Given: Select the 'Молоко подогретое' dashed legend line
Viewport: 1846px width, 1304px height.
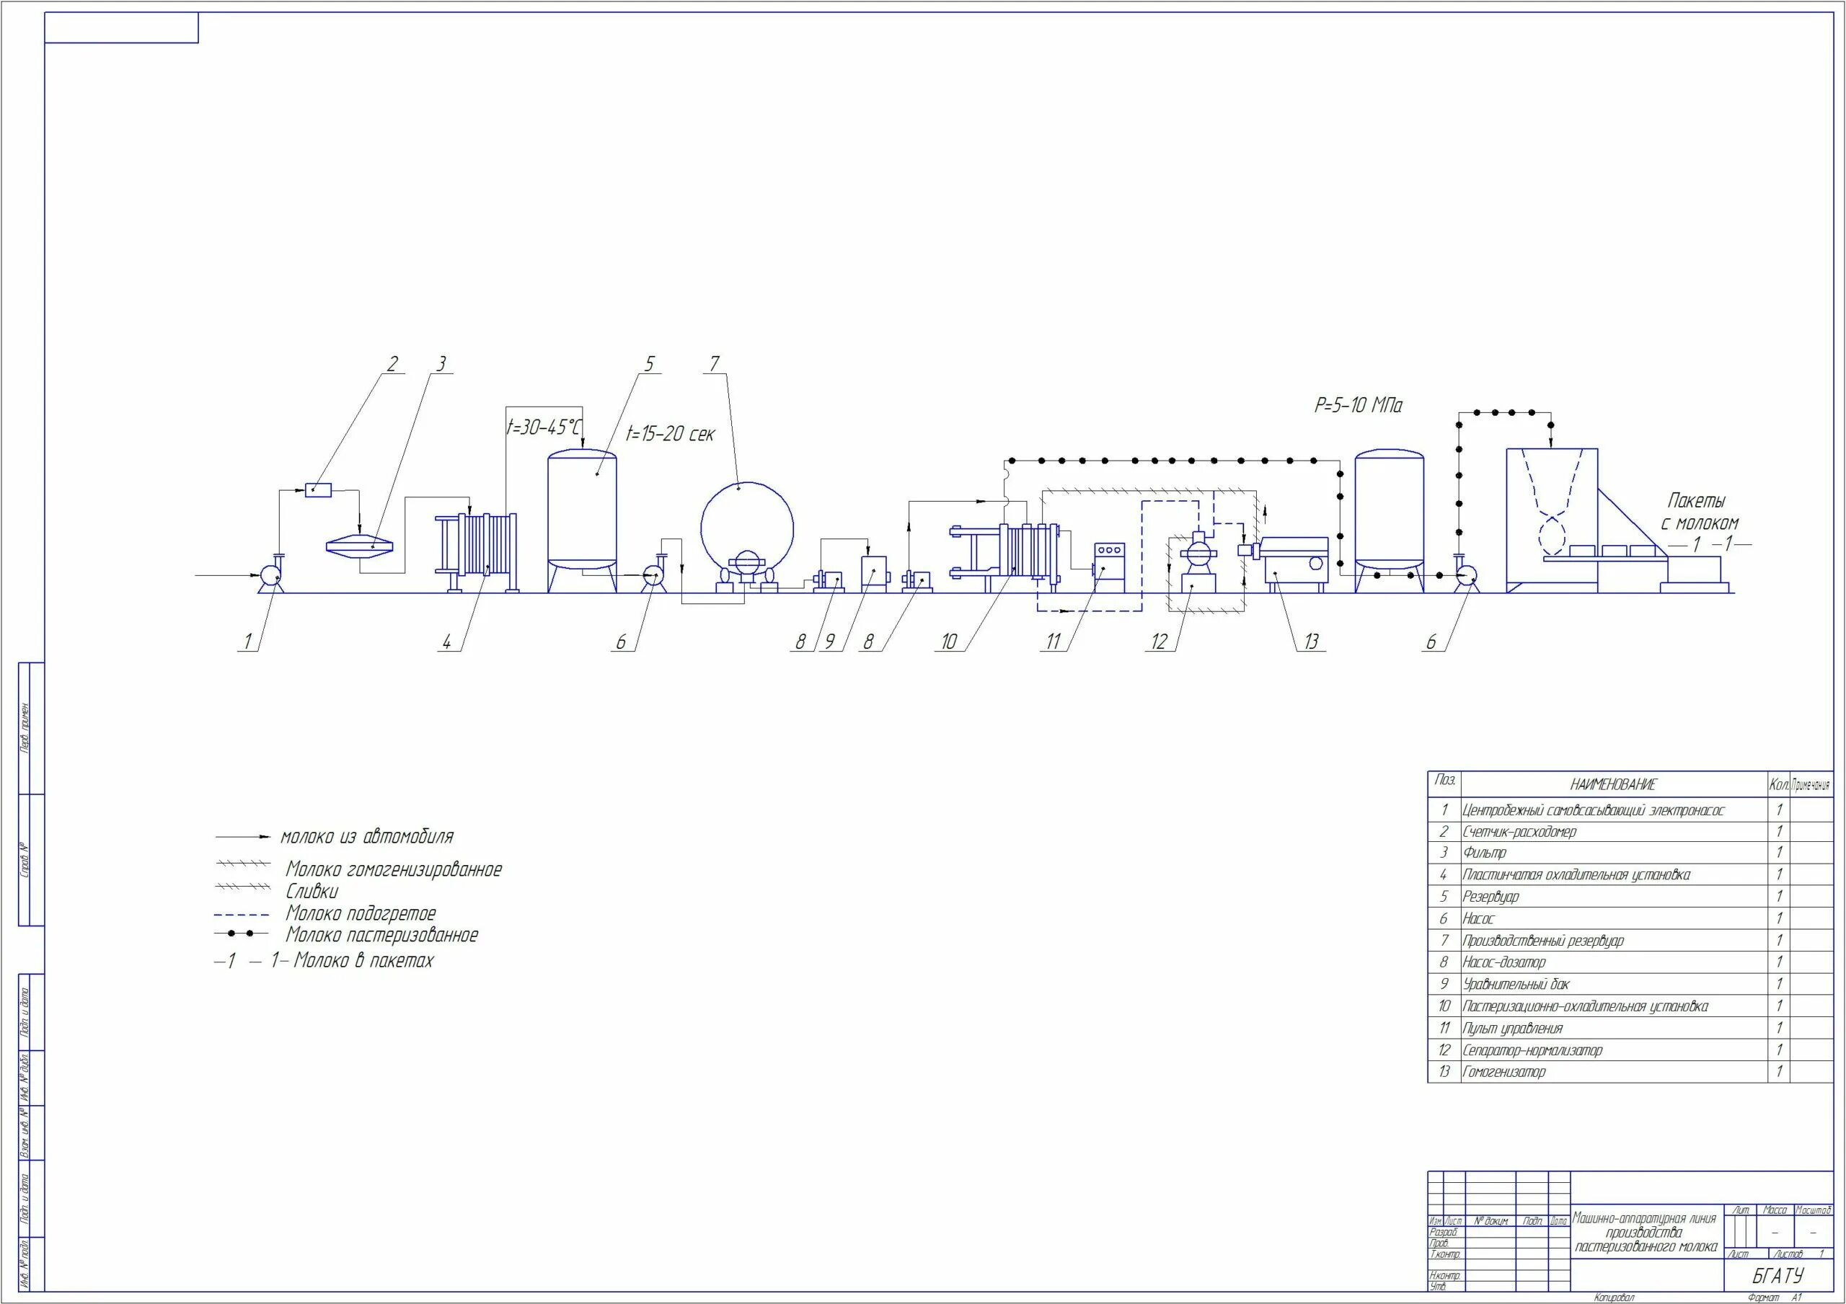Looking at the screenshot, I should click(x=241, y=914).
